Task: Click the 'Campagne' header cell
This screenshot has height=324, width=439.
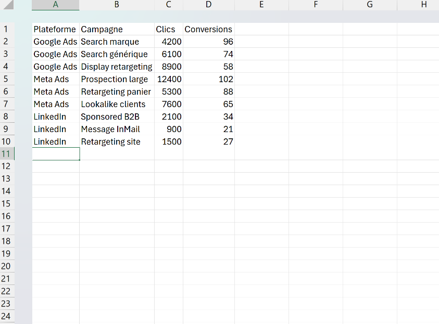Action: pyautogui.click(x=117, y=29)
